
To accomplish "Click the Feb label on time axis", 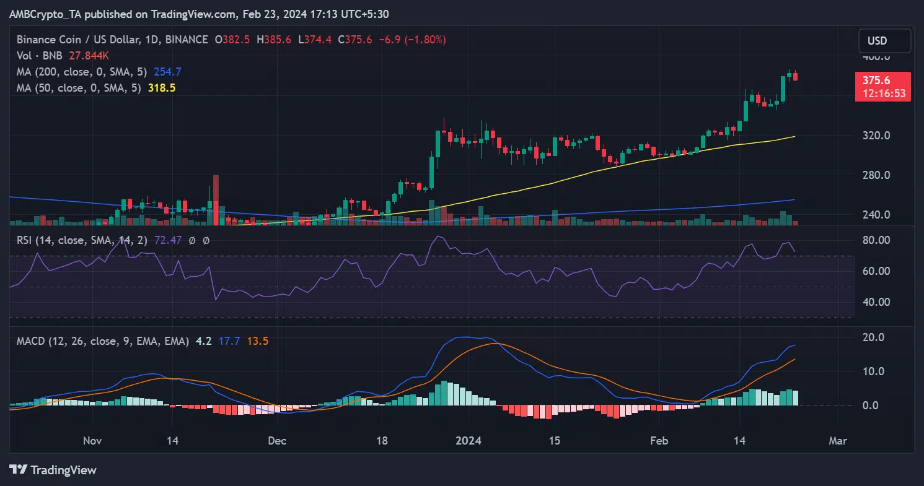I will [659, 441].
